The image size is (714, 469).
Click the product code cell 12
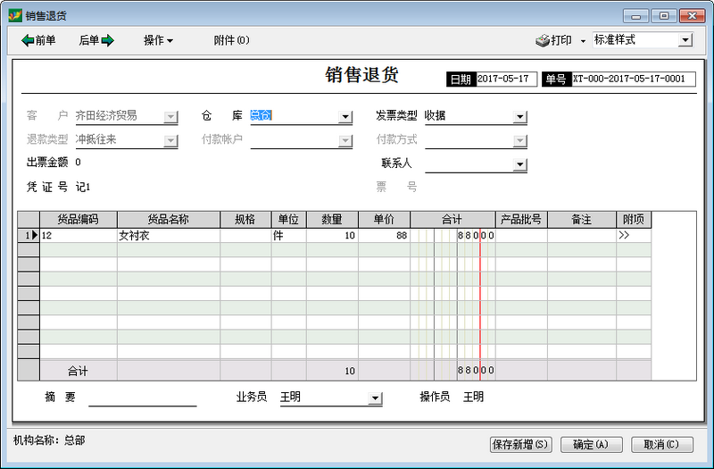(x=79, y=236)
